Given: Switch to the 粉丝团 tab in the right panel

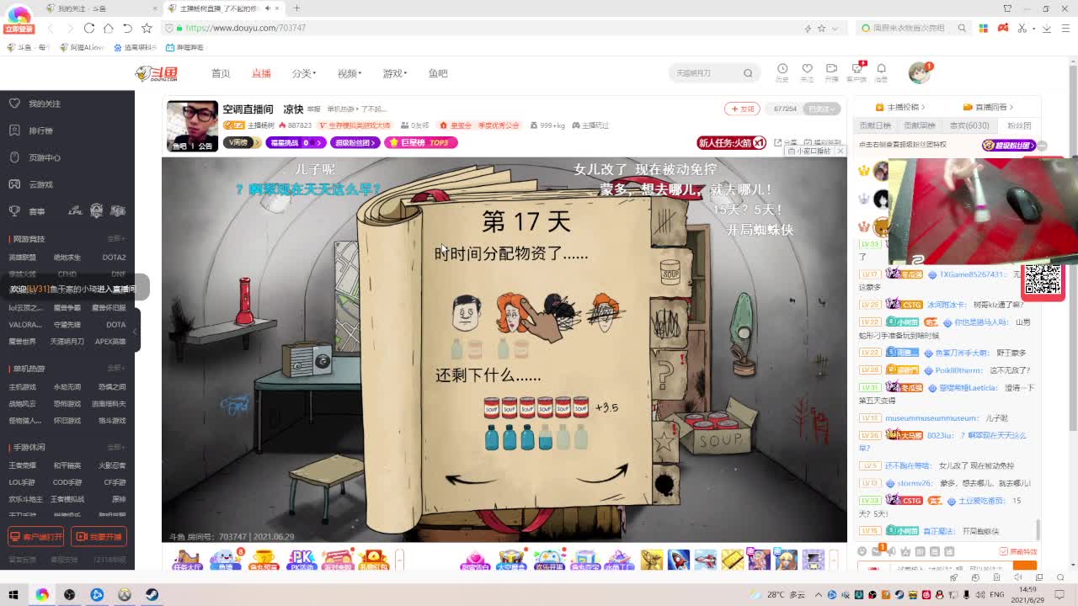Looking at the screenshot, I should click(x=1018, y=125).
